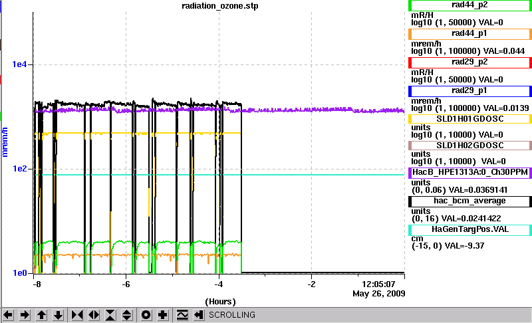Click the vertical zoom-out up-down triangles icon
Screen dimensions: 532x323
126,315
